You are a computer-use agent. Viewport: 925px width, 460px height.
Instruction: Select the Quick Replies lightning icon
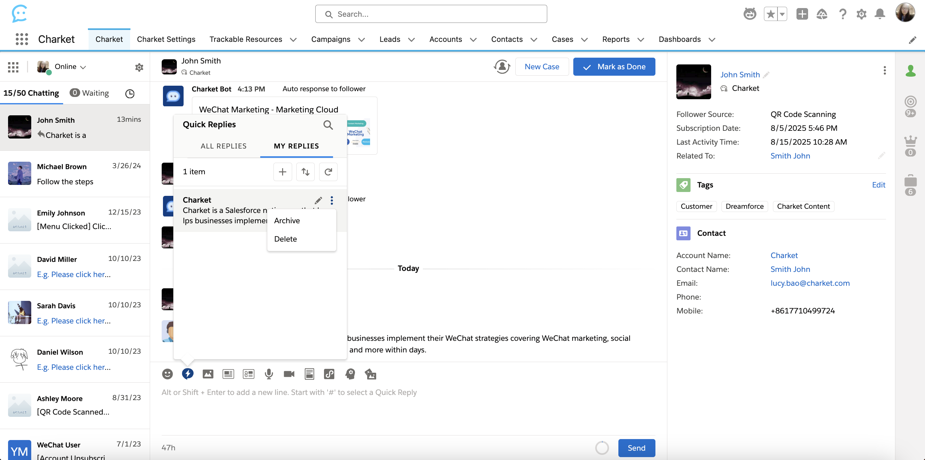point(188,374)
